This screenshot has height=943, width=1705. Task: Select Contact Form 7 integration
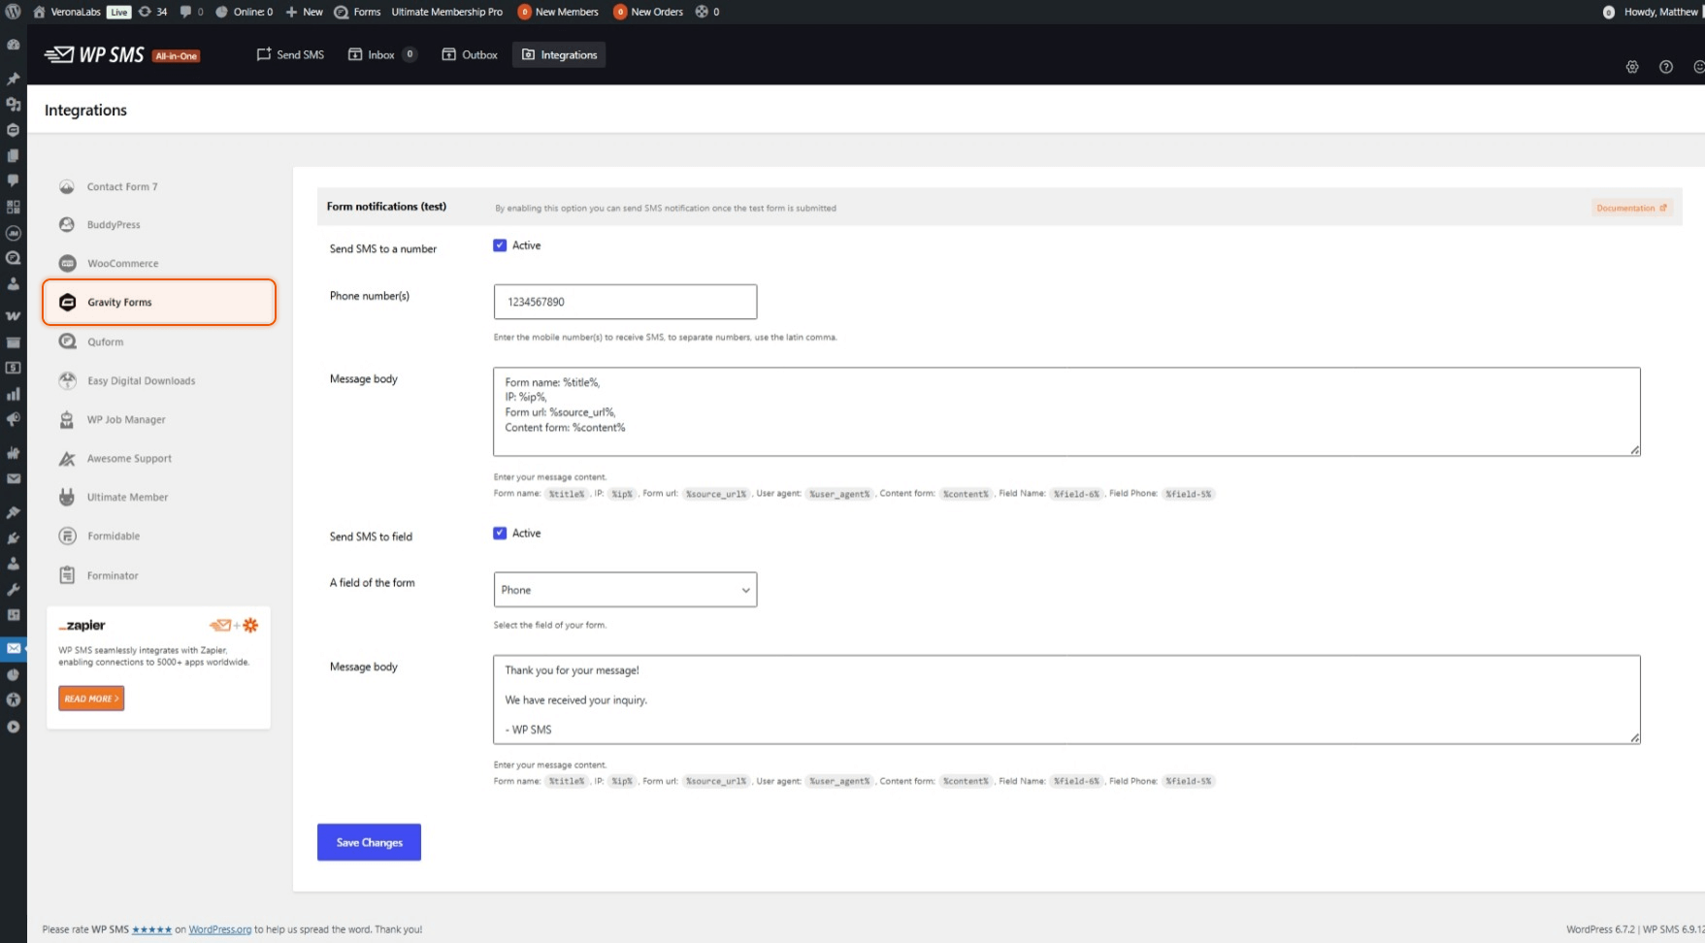(x=159, y=186)
